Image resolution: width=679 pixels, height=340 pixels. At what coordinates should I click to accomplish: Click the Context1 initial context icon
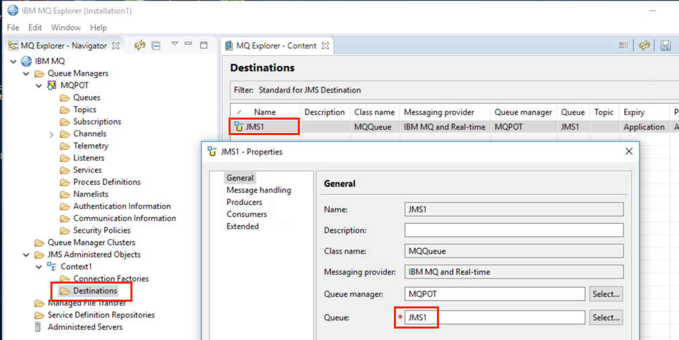tap(52, 267)
